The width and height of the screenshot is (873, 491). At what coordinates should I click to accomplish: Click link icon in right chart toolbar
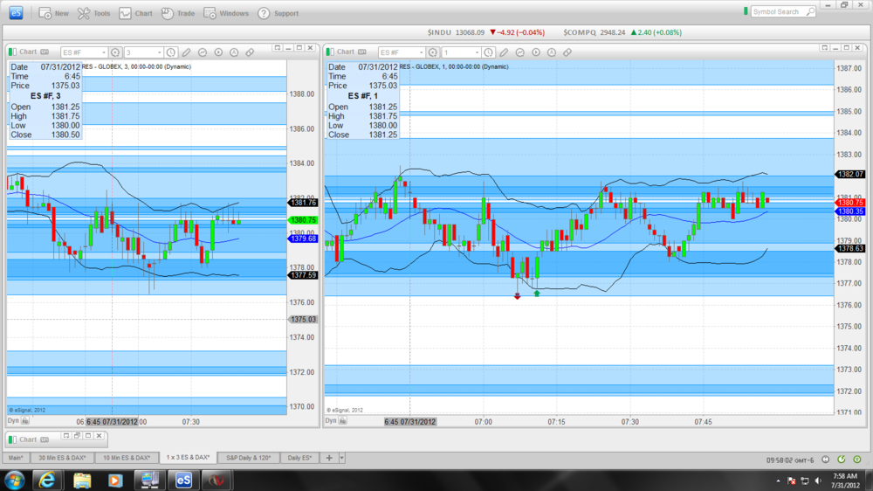pyautogui.click(x=567, y=52)
